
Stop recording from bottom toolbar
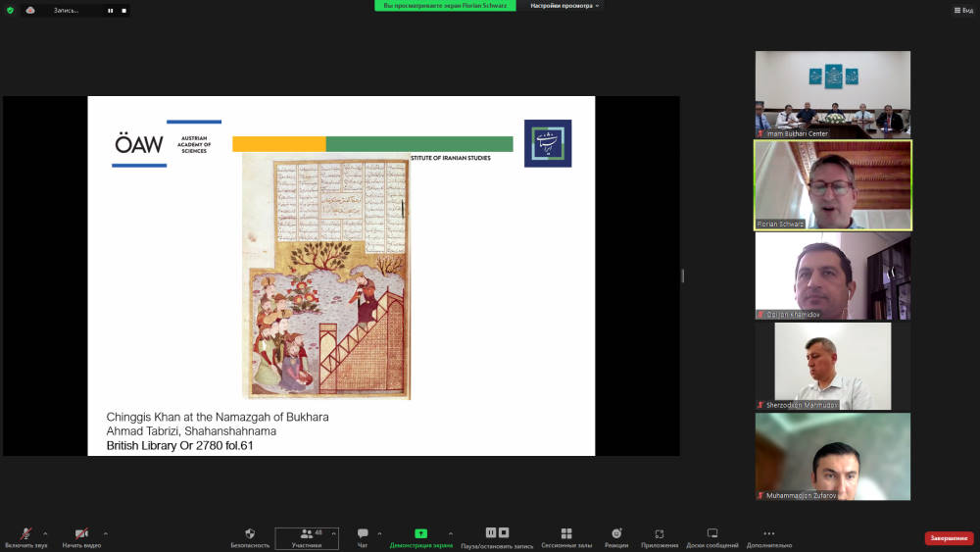[504, 532]
